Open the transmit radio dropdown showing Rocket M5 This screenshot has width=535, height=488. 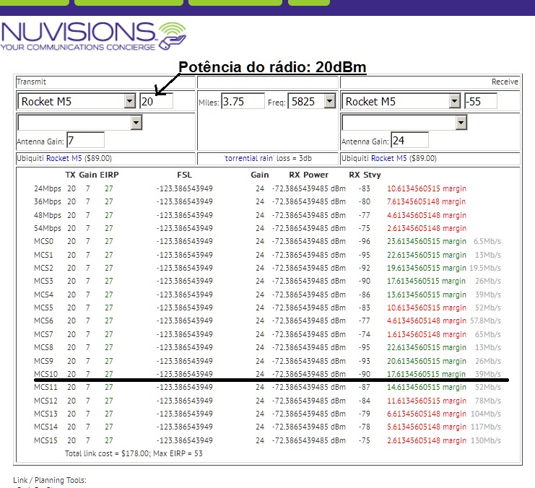(77, 101)
